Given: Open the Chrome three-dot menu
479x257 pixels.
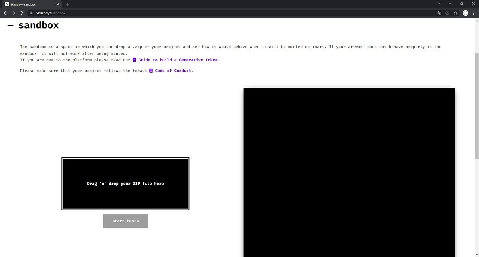Looking at the screenshot, I should (x=474, y=13).
